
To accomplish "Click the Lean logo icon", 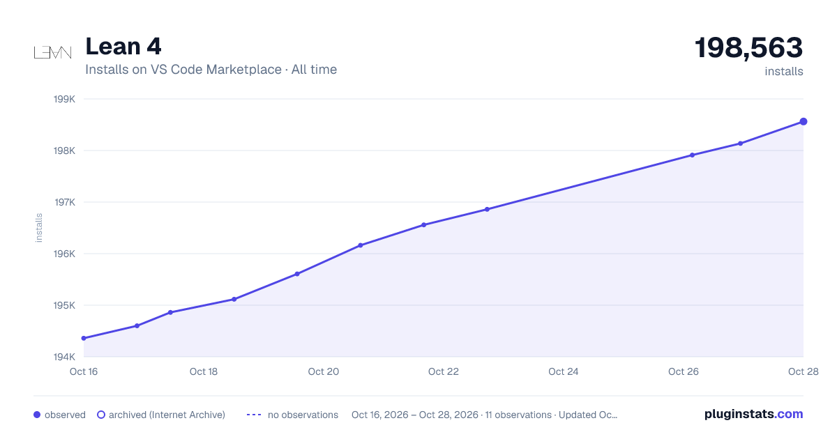I will tap(53, 53).
